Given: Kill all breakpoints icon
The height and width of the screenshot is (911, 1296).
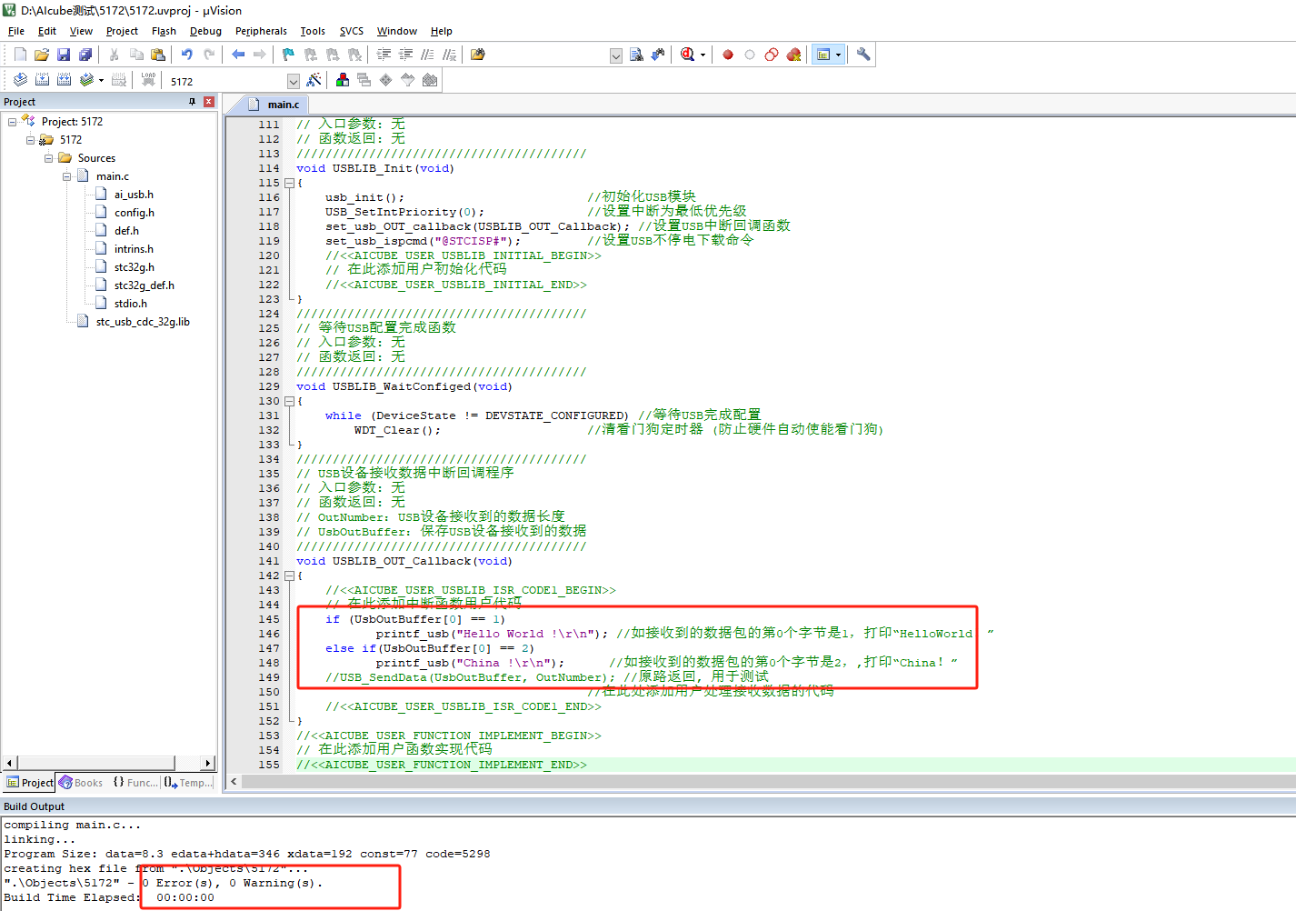Looking at the screenshot, I should [793, 55].
